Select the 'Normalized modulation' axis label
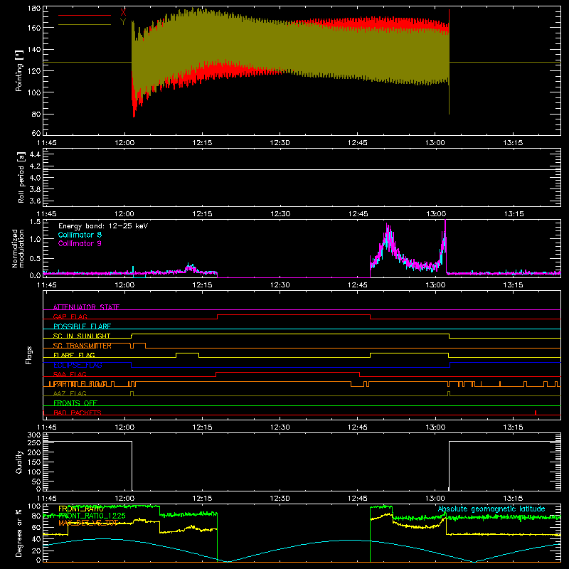Screen dimensions: 569x569 (18, 248)
